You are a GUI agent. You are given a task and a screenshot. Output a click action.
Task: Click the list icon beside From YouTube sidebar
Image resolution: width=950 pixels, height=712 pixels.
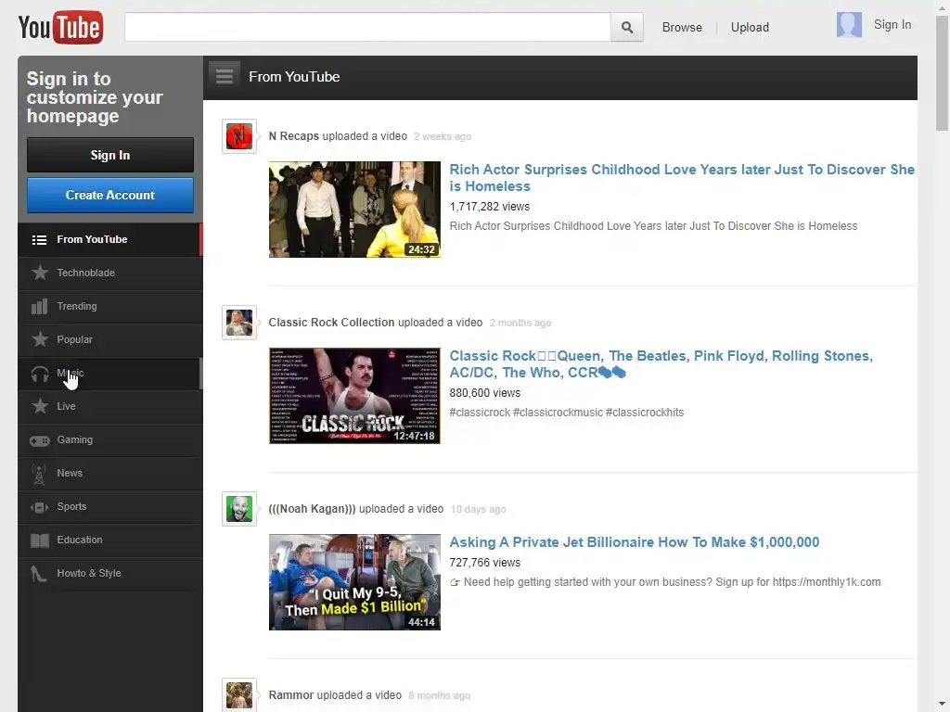pos(39,240)
